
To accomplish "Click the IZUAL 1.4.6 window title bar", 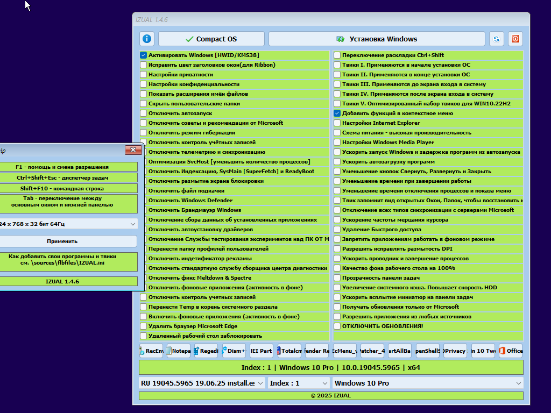I will 331,20.
